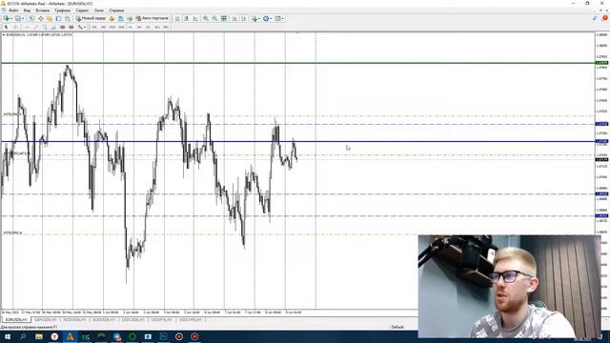Viewport: 610px width, 343px height.
Task: Click the Default profile in status bar
Action: click(x=397, y=327)
